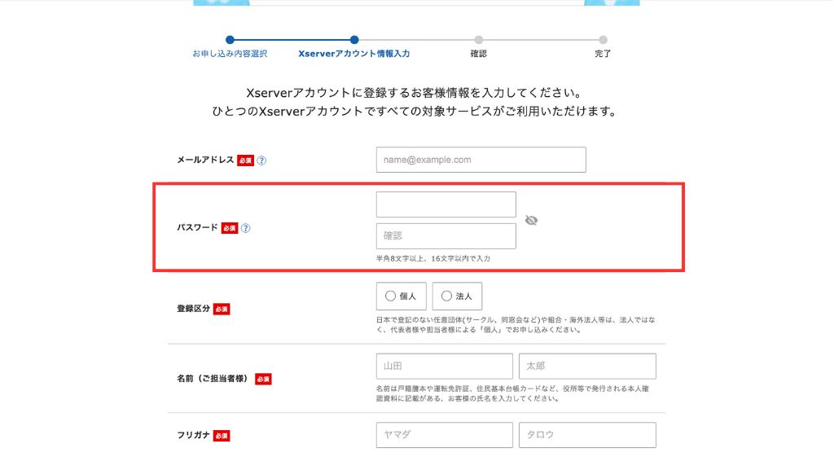Click the 確認 step circle in progress bar

(x=479, y=39)
